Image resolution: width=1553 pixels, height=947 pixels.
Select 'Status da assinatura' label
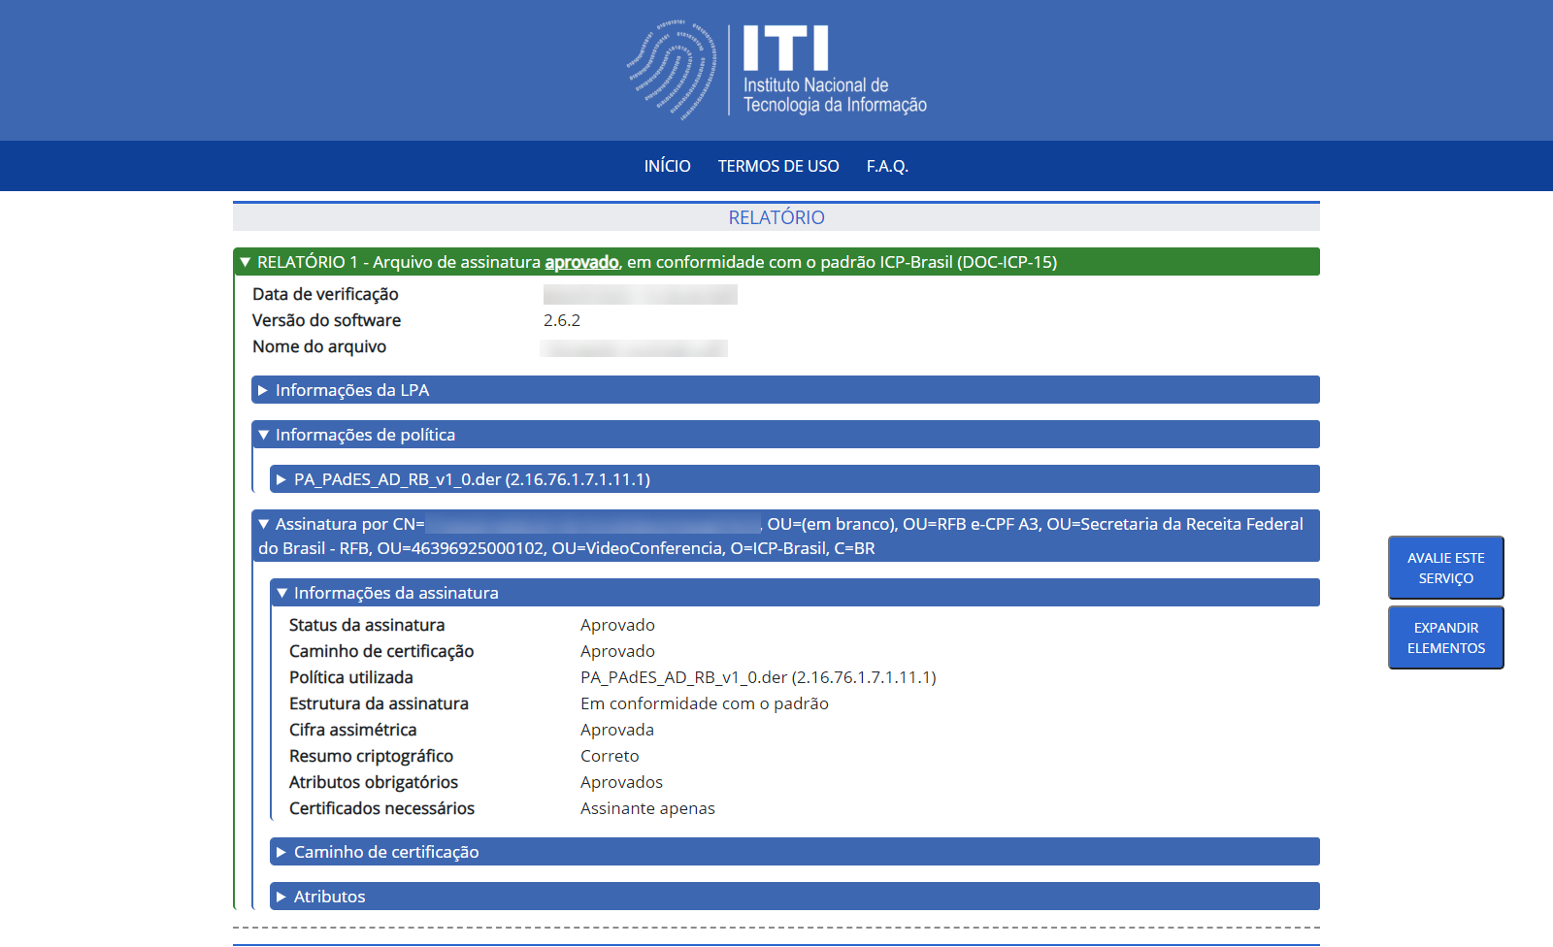point(367,625)
